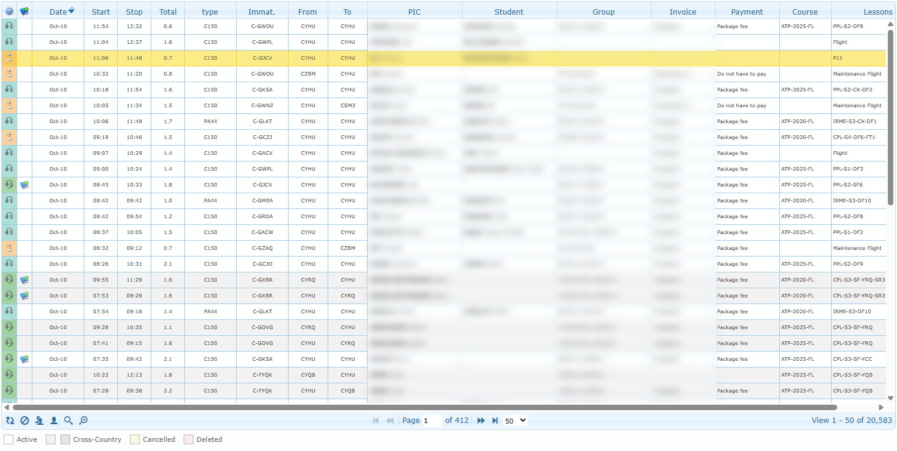Select the PPL-S1-DF3 lesson cell
Viewport: 897px width, 451px height.
[859, 169]
